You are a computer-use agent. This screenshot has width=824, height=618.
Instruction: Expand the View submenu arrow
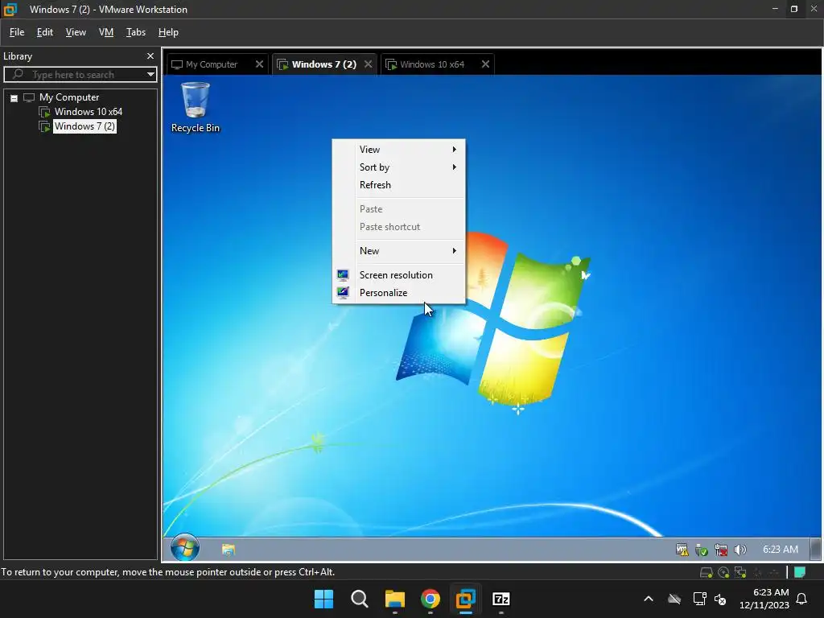click(x=454, y=149)
